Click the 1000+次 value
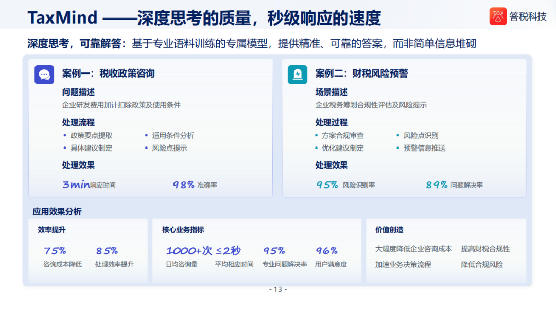556x312 pixels. click(x=189, y=251)
